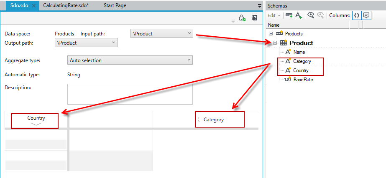
Task: Click the left chevron beside Category header
Action: click(x=198, y=120)
